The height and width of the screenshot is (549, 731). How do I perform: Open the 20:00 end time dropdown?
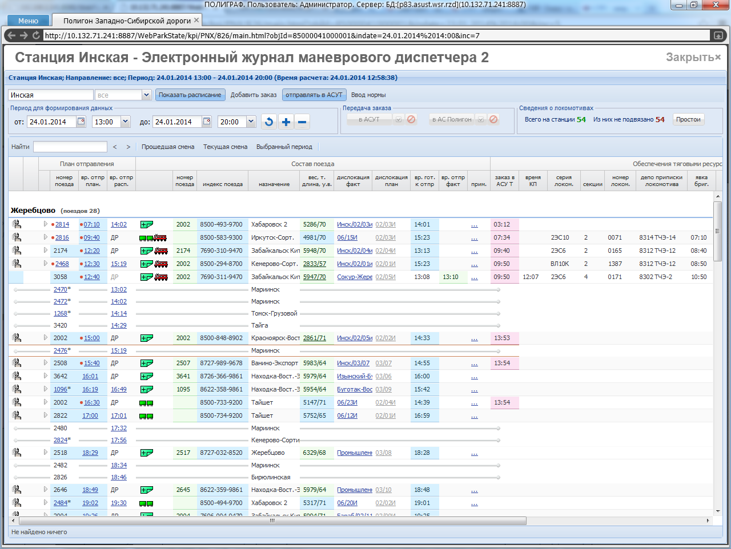click(x=251, y=122)
